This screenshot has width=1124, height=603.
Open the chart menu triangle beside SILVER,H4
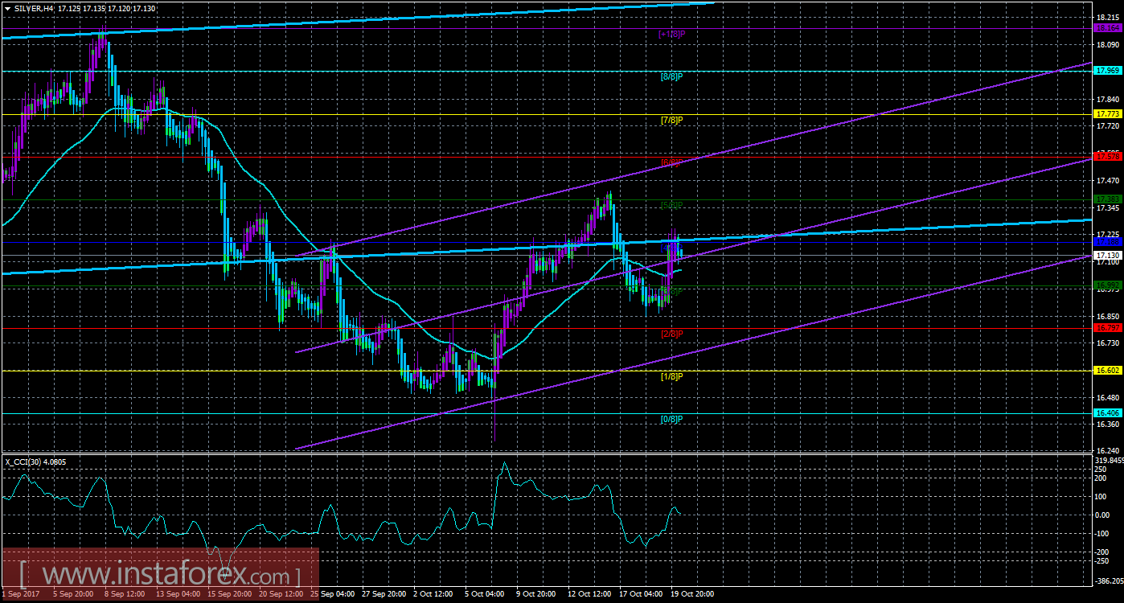7,8
